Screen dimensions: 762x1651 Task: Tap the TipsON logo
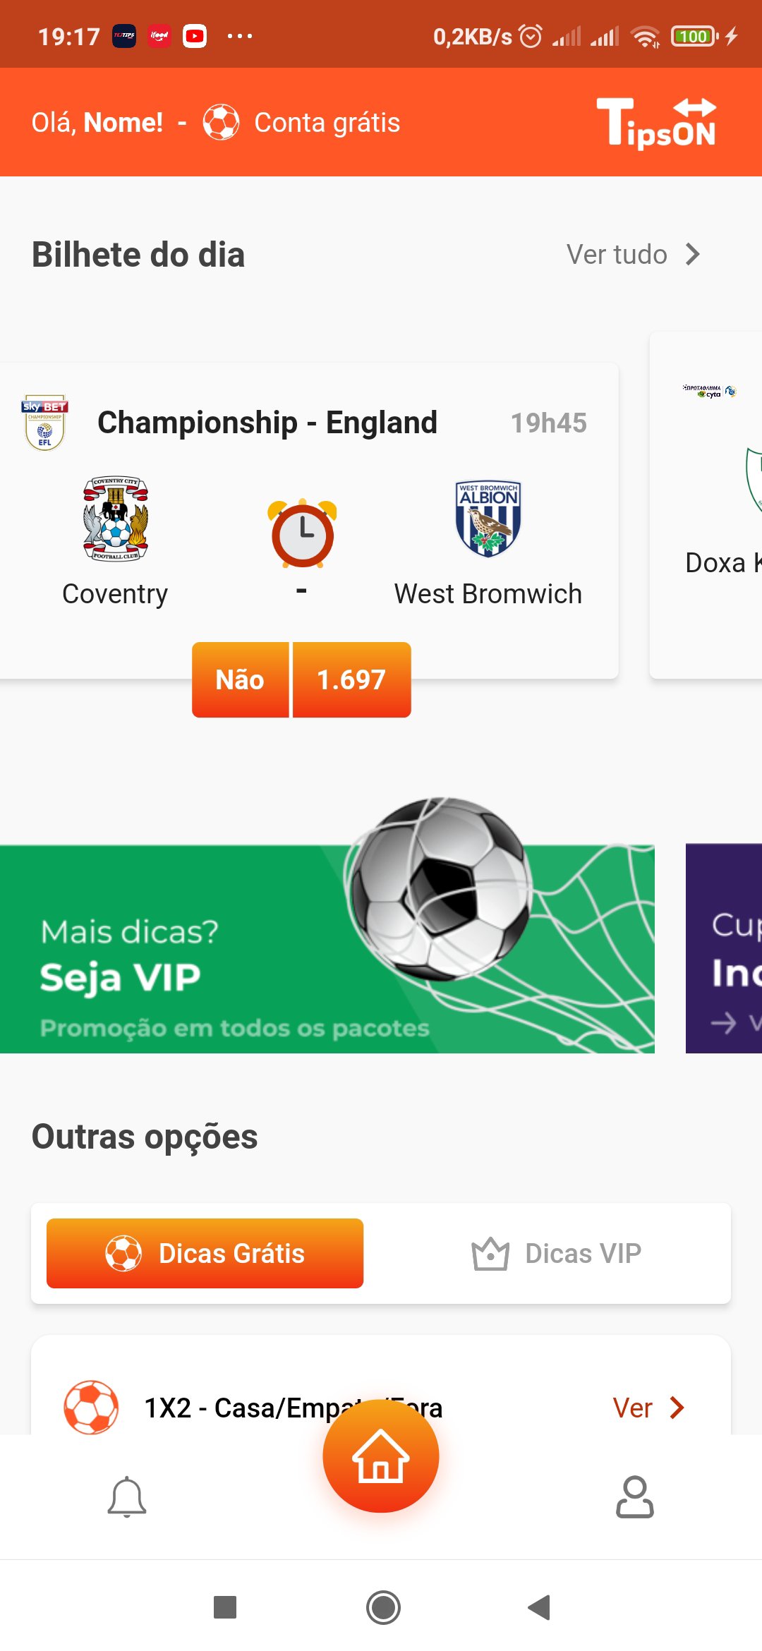(x=656, y=123)
